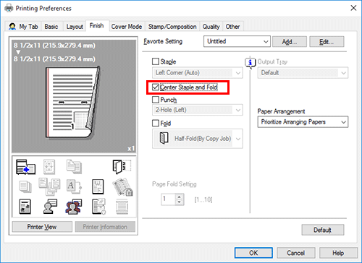Click the Default button
This screenshot has width=362, height=263.
(x=323, y=230)
